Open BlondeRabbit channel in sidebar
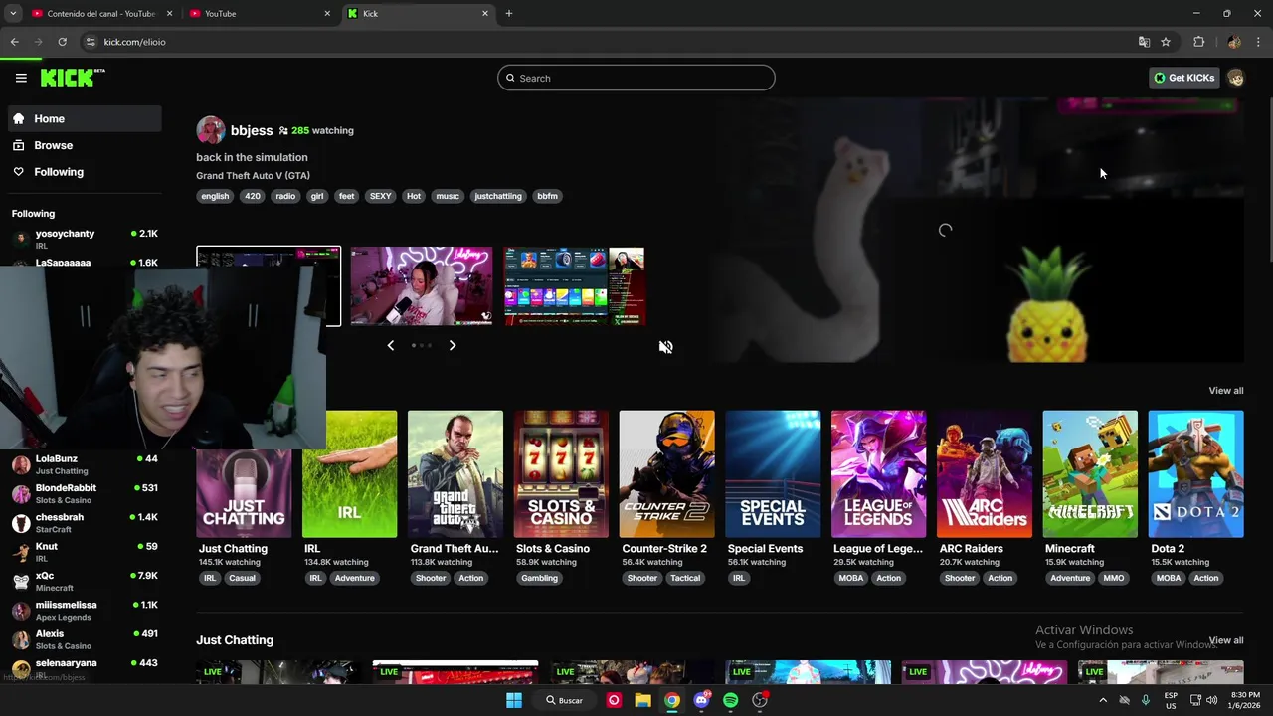The height and width of the screenshot is (716, 1273). (84, 494)
